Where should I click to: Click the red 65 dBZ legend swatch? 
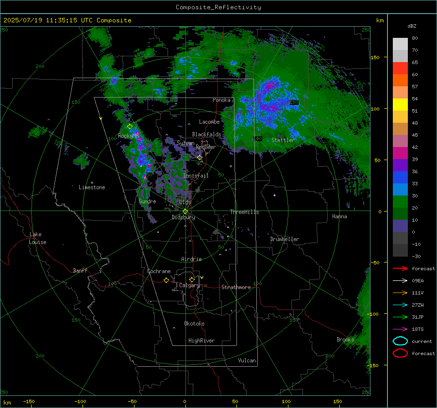[x=400, y=68]
